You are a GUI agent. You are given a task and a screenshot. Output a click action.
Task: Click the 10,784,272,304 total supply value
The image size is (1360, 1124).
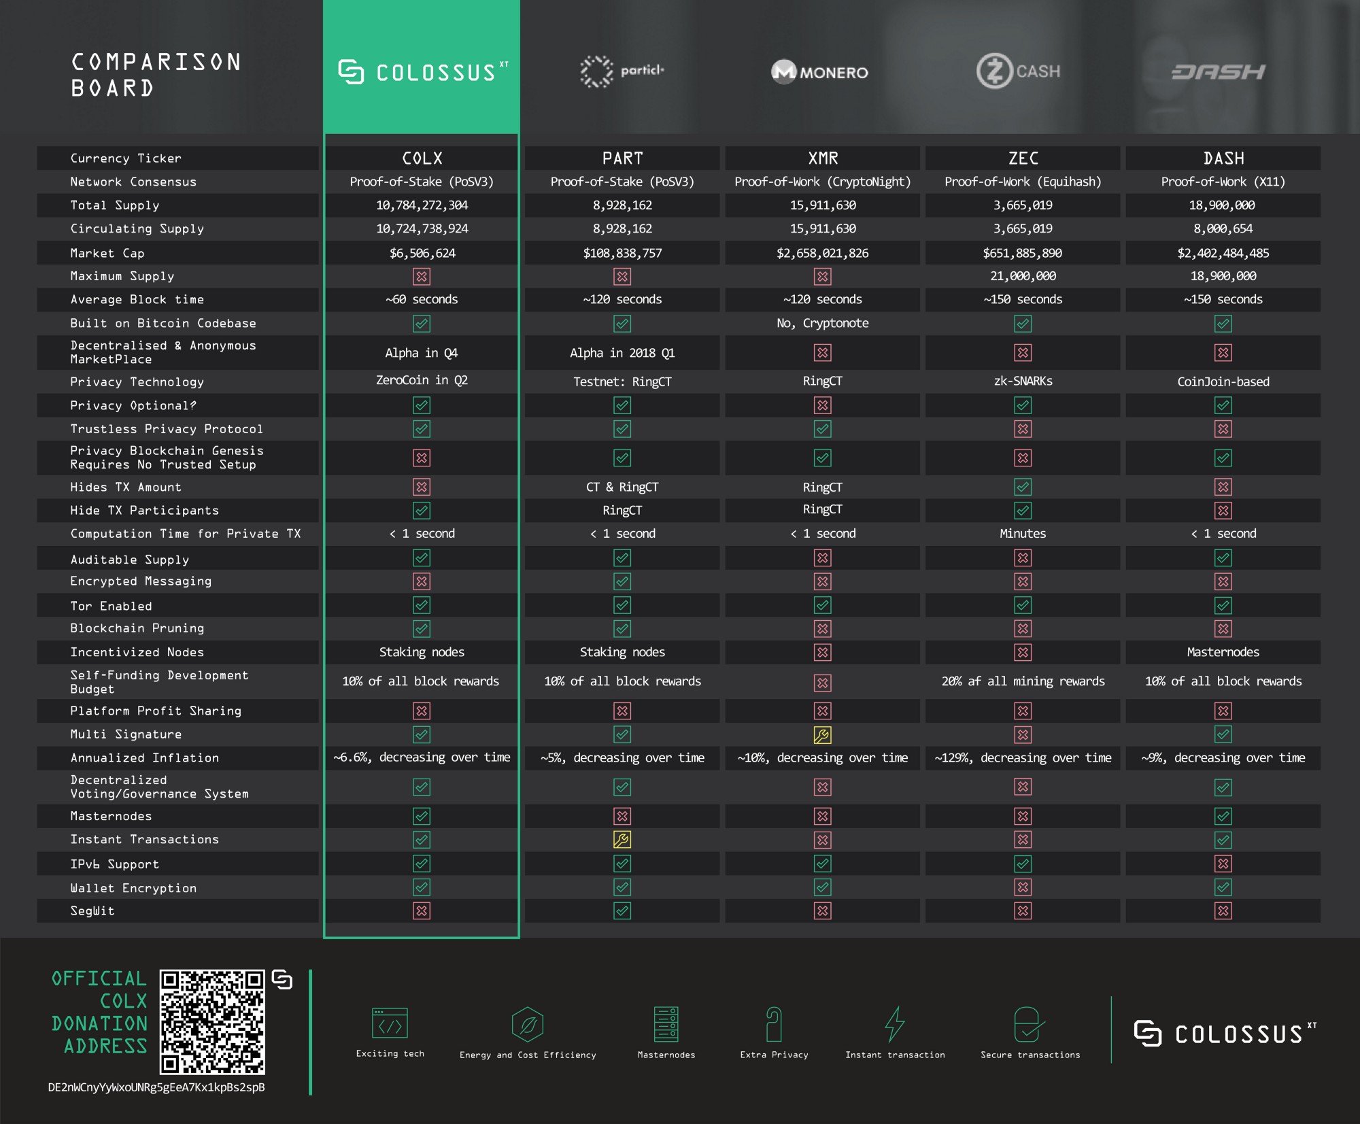(422, 205)
